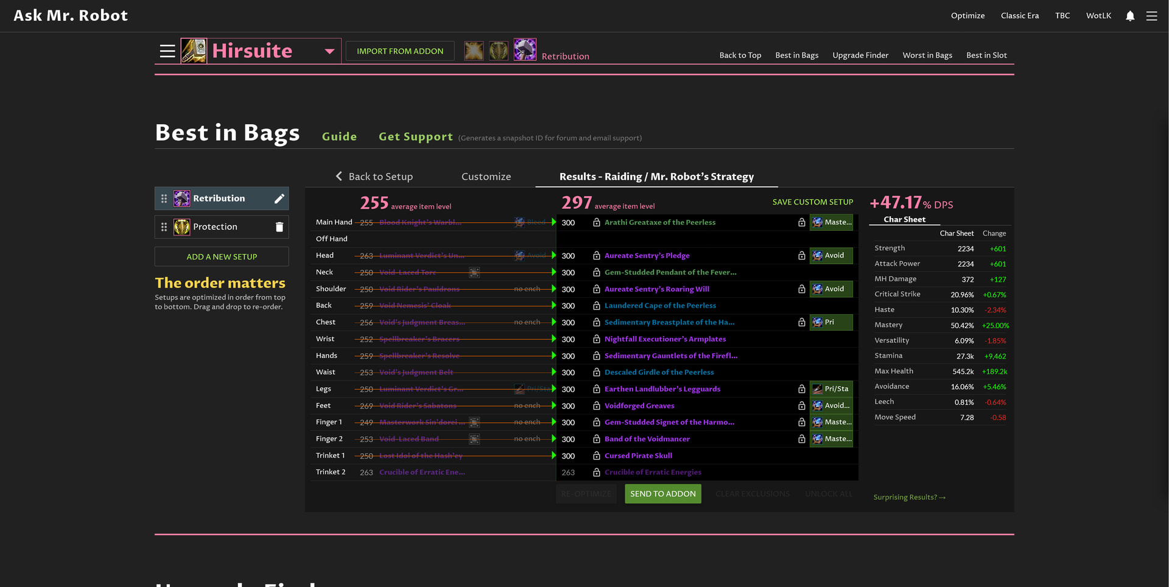
Task: Click the Ask Mr. Robot logo
Action: point(71,16)
